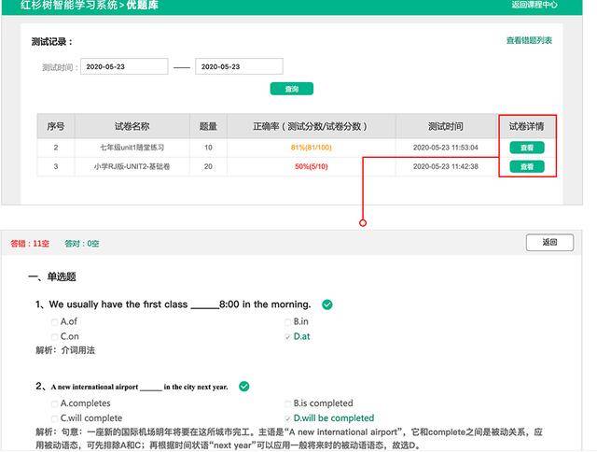
Task: Select option B.is completed
Action: click(288, 404)
